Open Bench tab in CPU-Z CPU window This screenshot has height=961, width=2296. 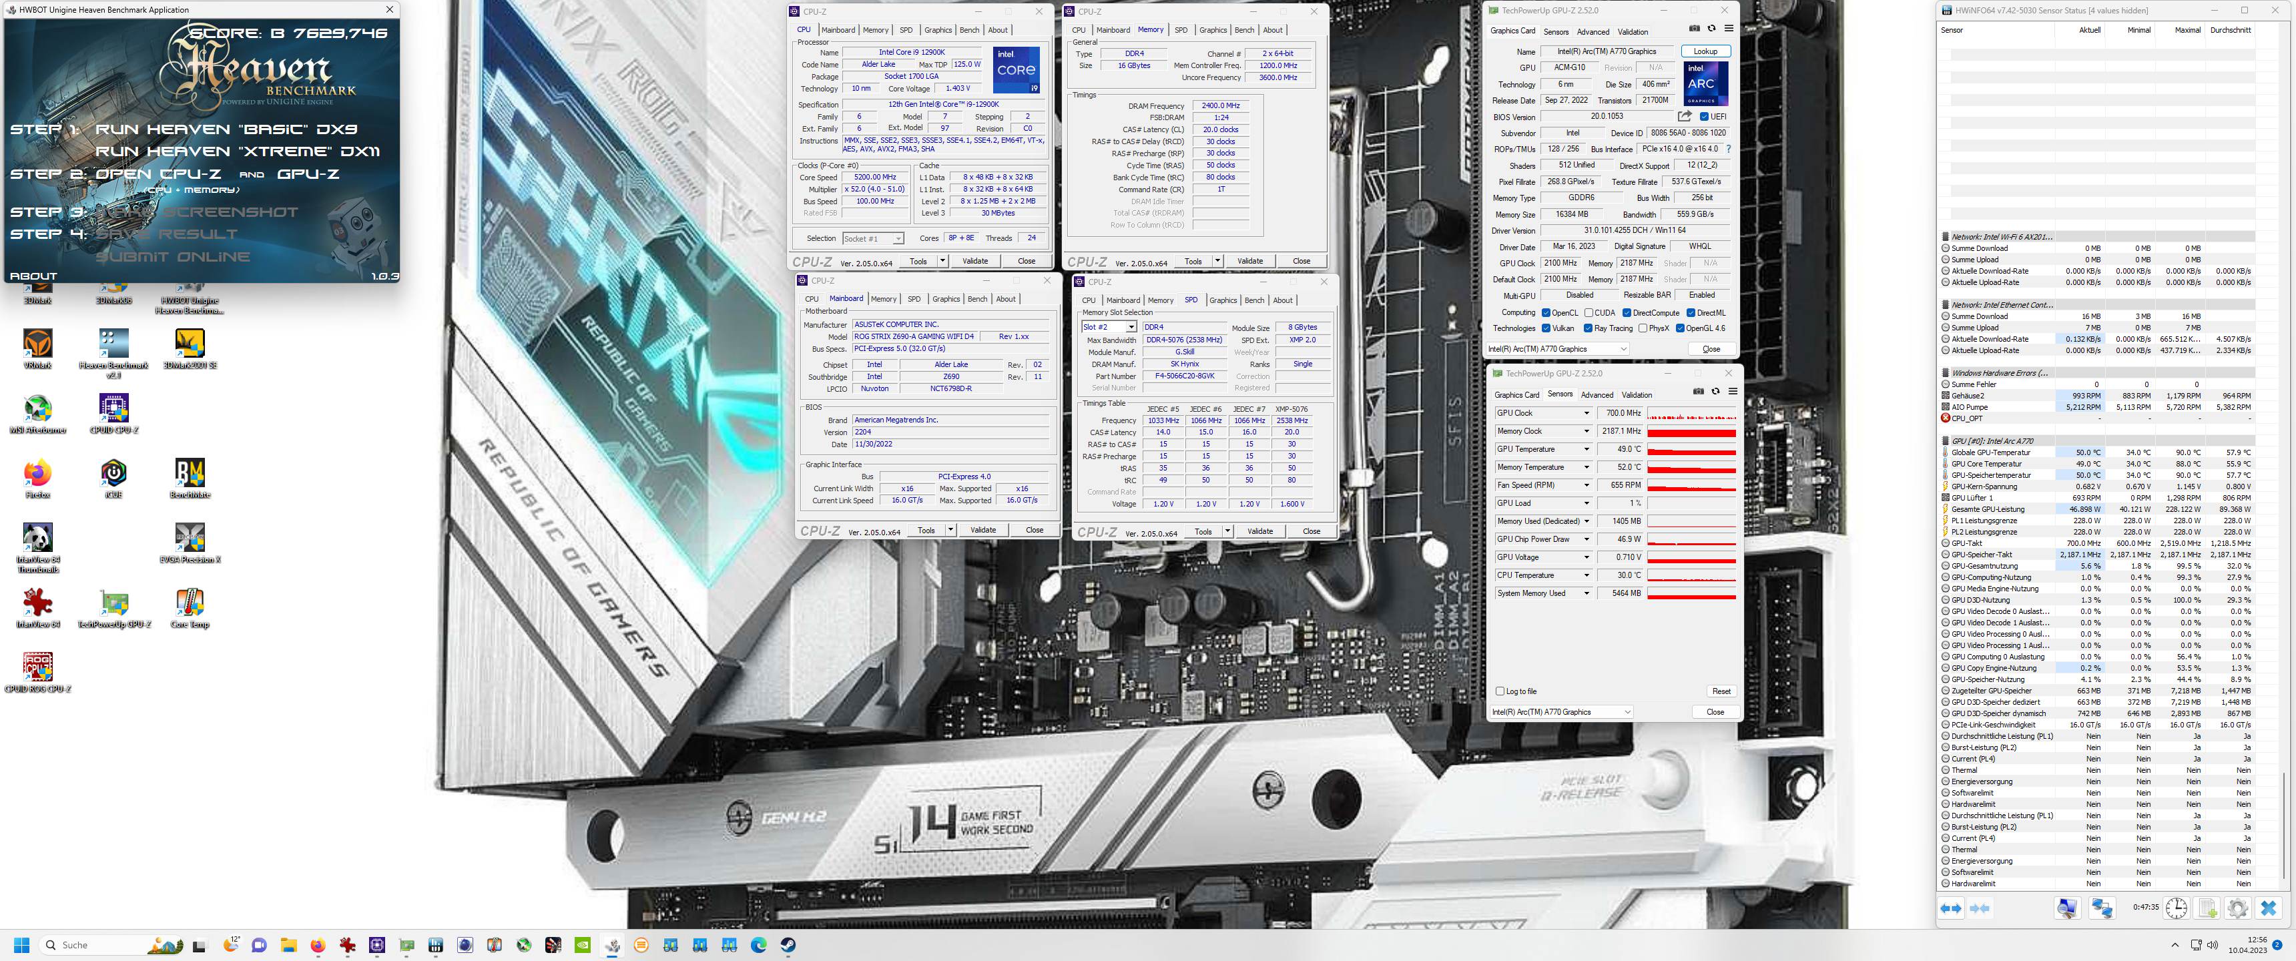click(970, 29)
